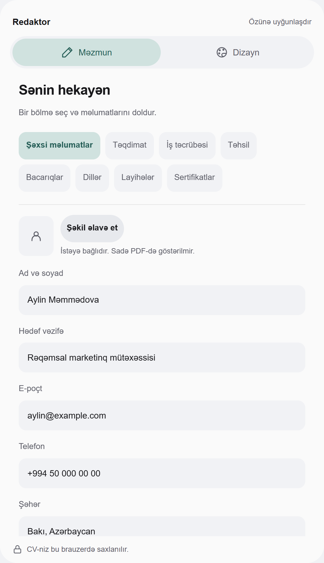This screenshot has height=563, width=324.
Task: Open the Bacarıqlar section
Action: pyautogui.click(x=45, y=178)
